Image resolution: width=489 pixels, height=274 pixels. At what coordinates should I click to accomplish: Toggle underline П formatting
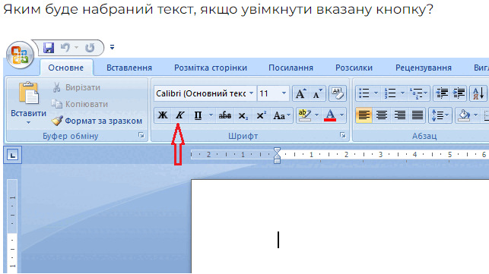[x=198, y=115]
